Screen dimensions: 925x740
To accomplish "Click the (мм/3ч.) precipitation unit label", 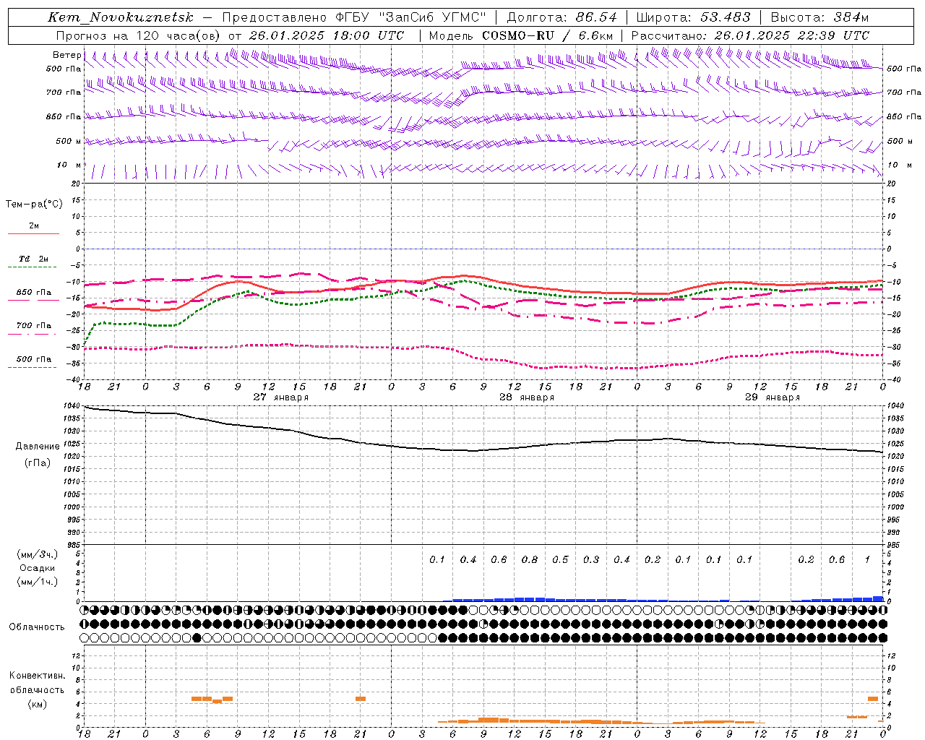I will (x=38, y=554).
